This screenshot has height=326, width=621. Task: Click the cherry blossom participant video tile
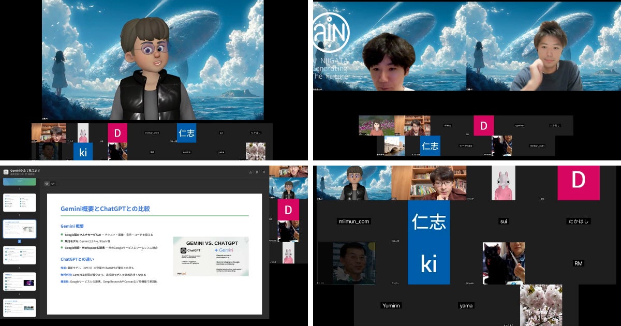point(541,304)
